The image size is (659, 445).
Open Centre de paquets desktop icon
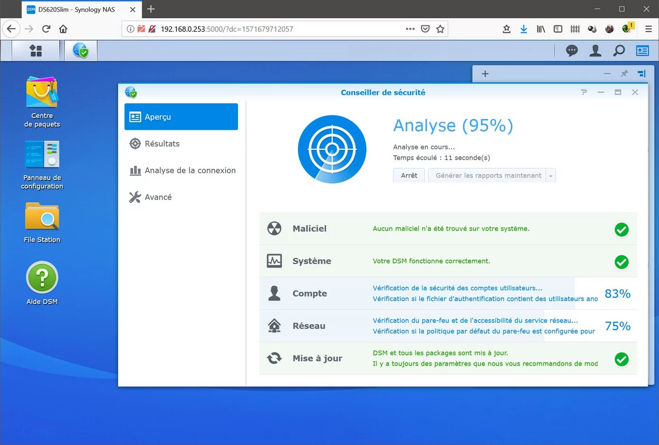click(42, 102)
